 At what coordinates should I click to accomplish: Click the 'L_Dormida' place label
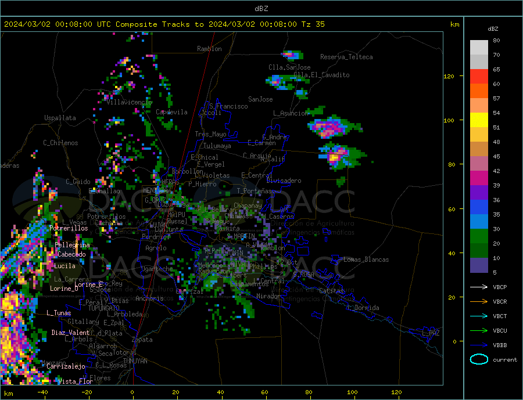click(x=363, y=308)
